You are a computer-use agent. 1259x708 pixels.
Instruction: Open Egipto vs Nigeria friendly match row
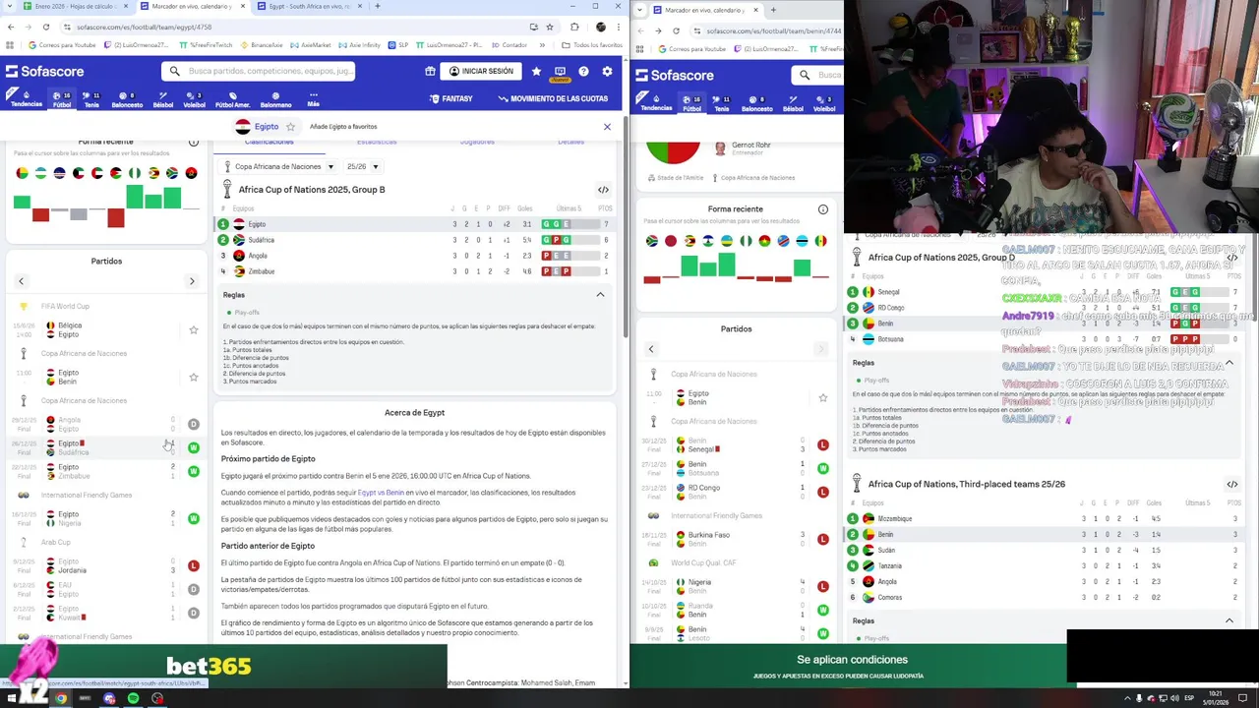106,518
